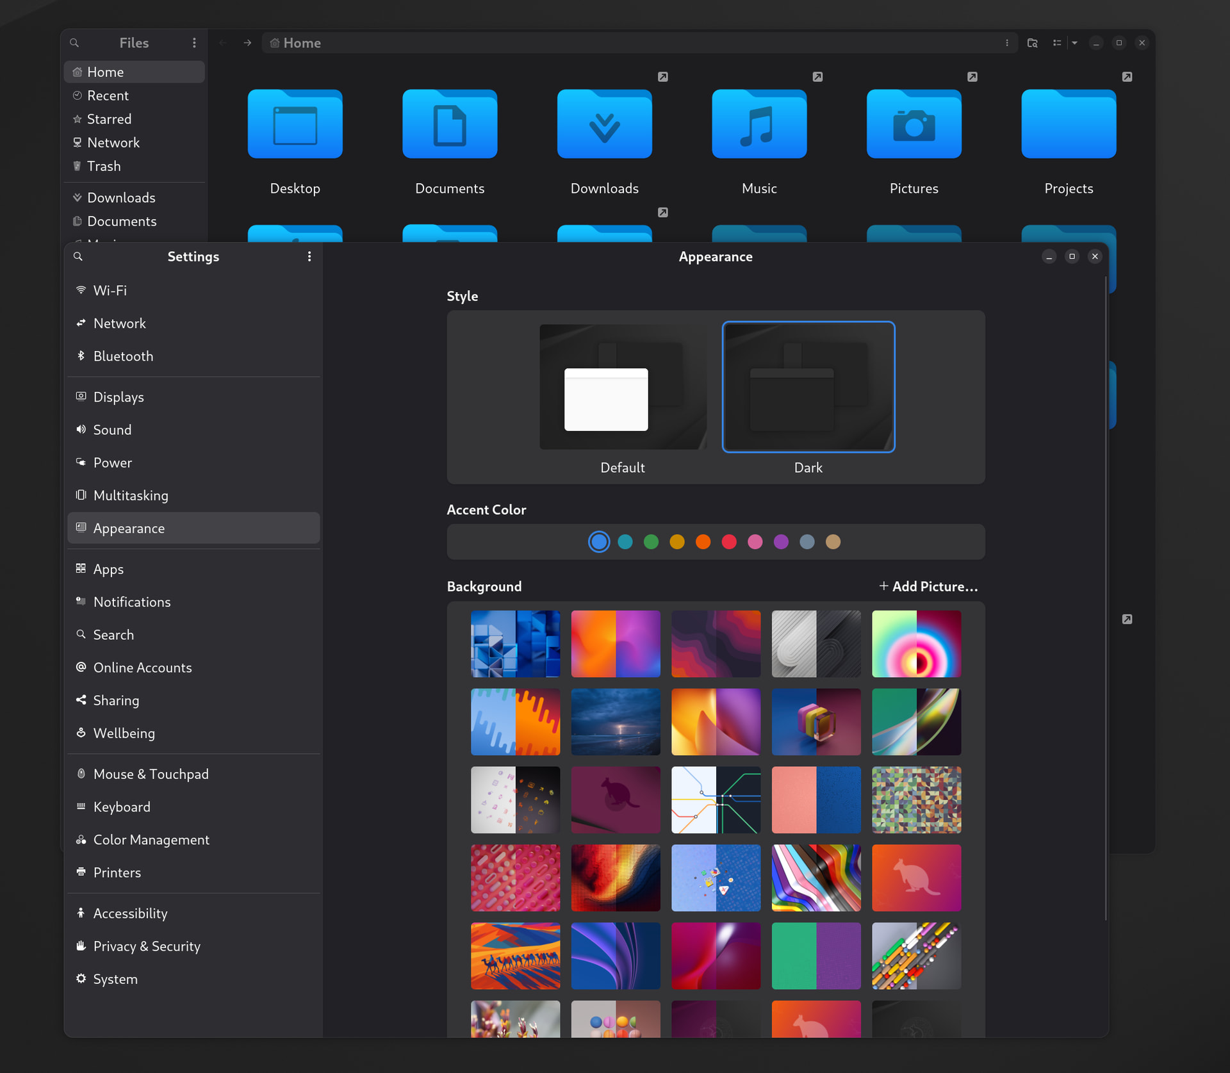Screen dimensions: 1230x1073
Task: Pick the camel desert wallpaper thumbnail
Action: [x=515, y=956]
